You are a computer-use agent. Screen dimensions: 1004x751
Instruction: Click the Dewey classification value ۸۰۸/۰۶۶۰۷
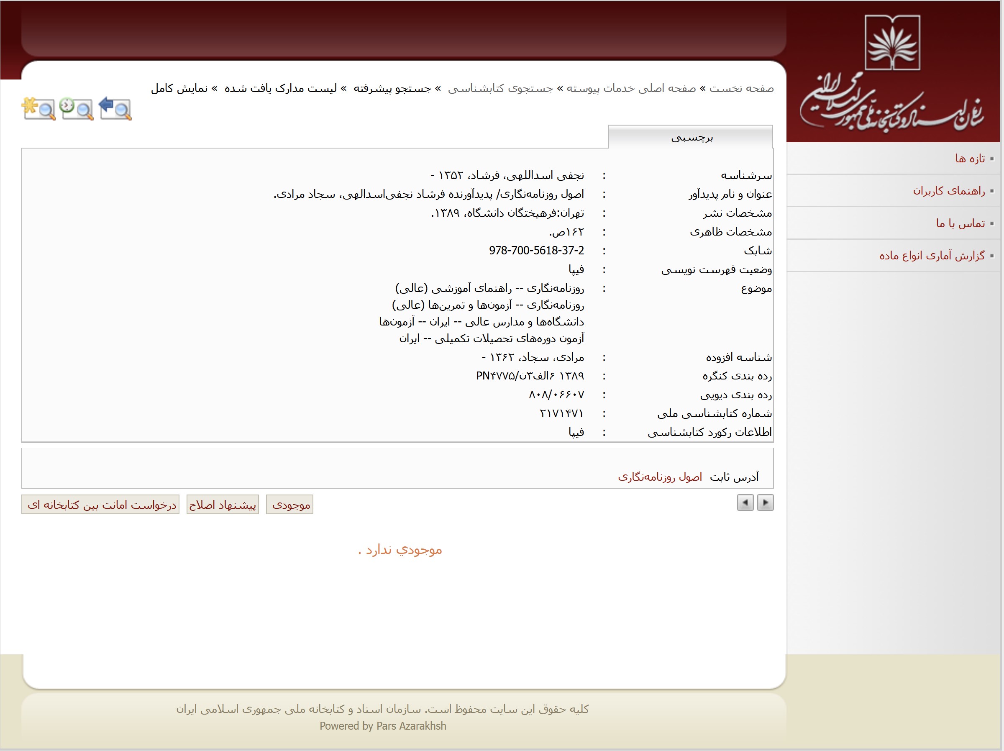pyautogui.click(x=556, y=395)
